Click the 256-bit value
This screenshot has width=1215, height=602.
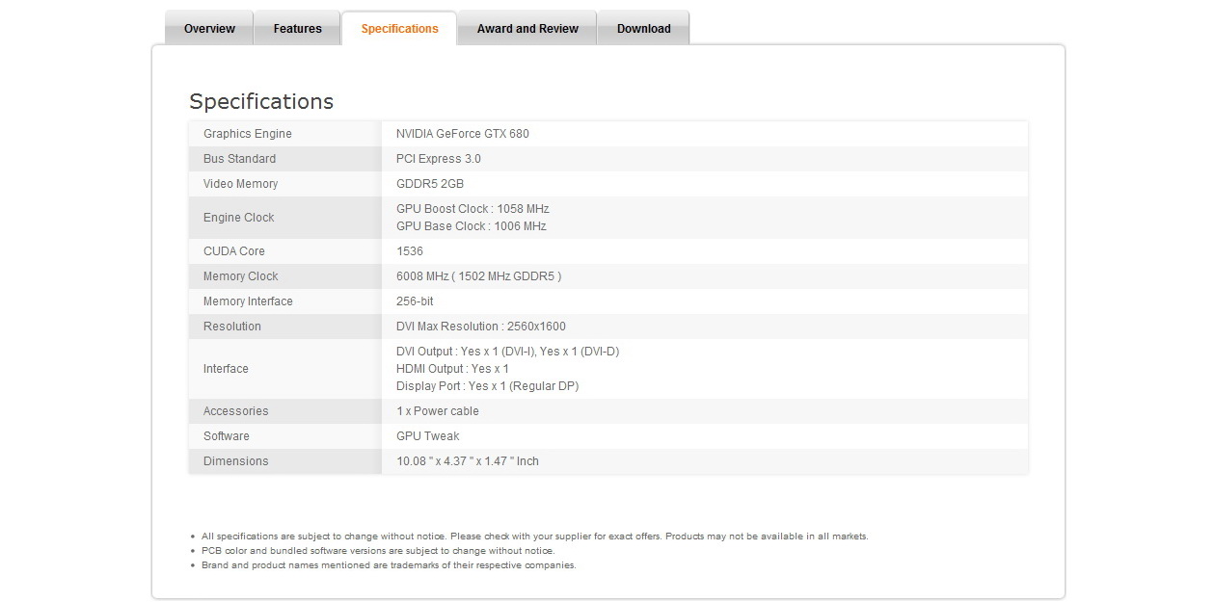(415, 301)
